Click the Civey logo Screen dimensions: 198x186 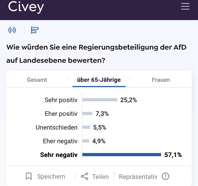tap(26, 7)
